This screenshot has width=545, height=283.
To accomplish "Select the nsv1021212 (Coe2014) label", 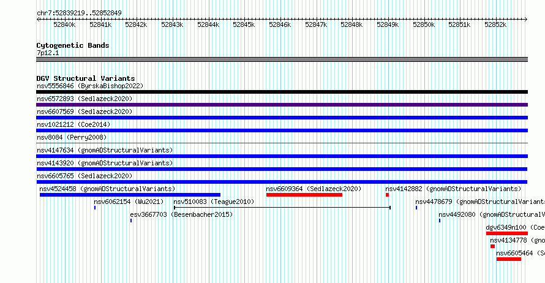I will coord(73,124).
